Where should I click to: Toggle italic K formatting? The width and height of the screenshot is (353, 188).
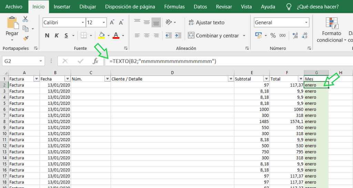click(57, 35)
